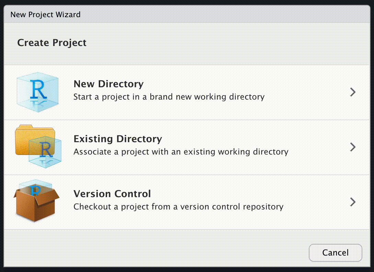The height and width of the screenshot is (272, 374).
Task: Expand New Directory using its right chevron
Action: click(353, 92)
